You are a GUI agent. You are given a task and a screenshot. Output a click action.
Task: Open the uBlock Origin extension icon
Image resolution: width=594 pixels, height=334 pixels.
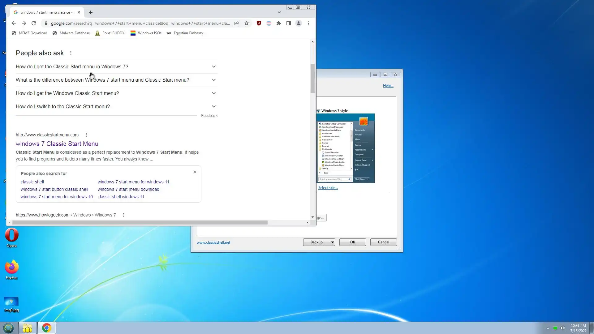259,23
